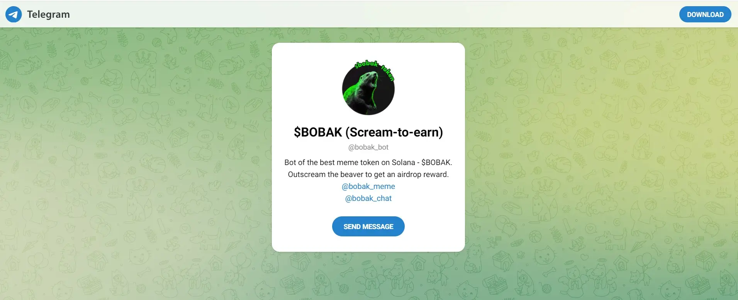The image size is (738, 300).
Task: Open the @bobak_chat group link
Action: [368, 198]
